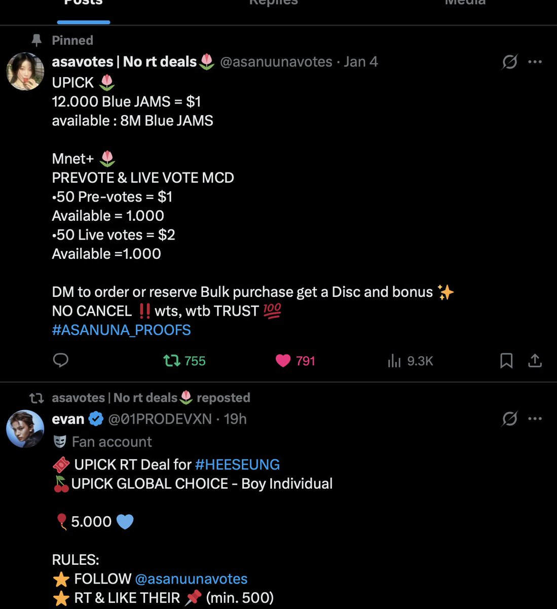Open asavotes profile picture
This screenshot has height=609, width=557.
point(25,72)
